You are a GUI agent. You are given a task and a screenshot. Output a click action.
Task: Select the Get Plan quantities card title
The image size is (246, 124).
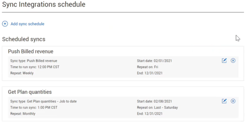pos(30,92)
